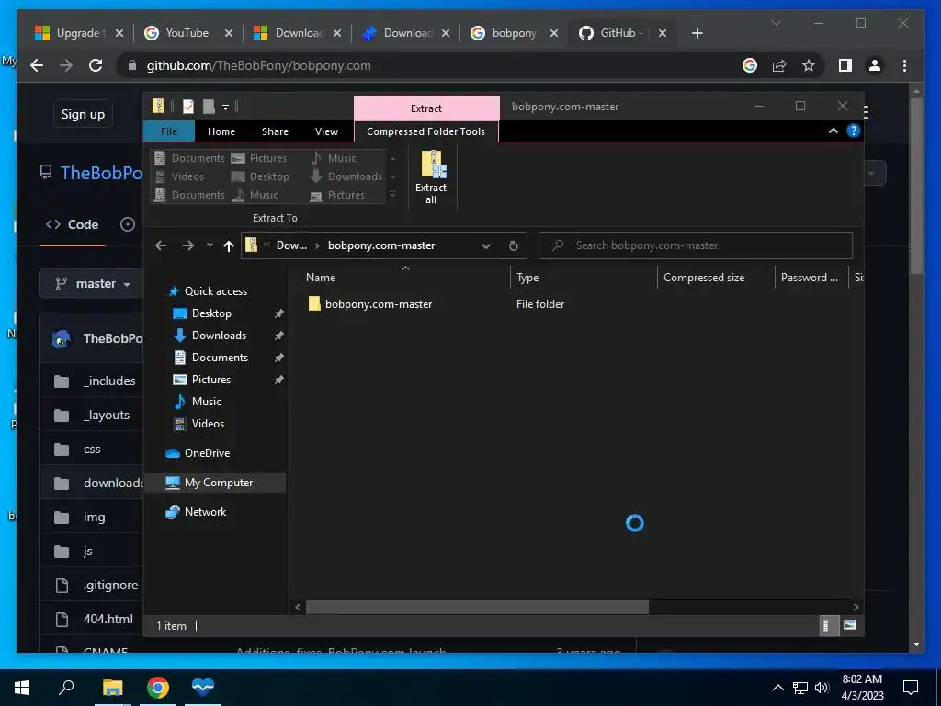
Task: Select OneDrive in navigation pane
Action: pyautogui.click(x=207, y=453)
